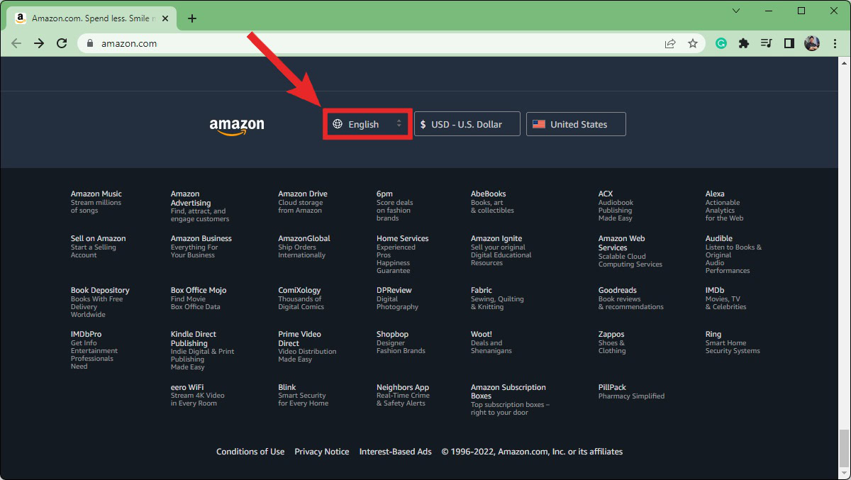Viewport: 851px width, 480px height.
Task: Open the Amazon Web Services link
Action: (622, 243)
